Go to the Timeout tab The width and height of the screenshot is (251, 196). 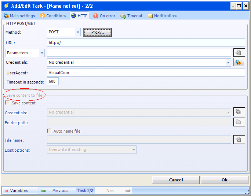(x=131, y=16)
